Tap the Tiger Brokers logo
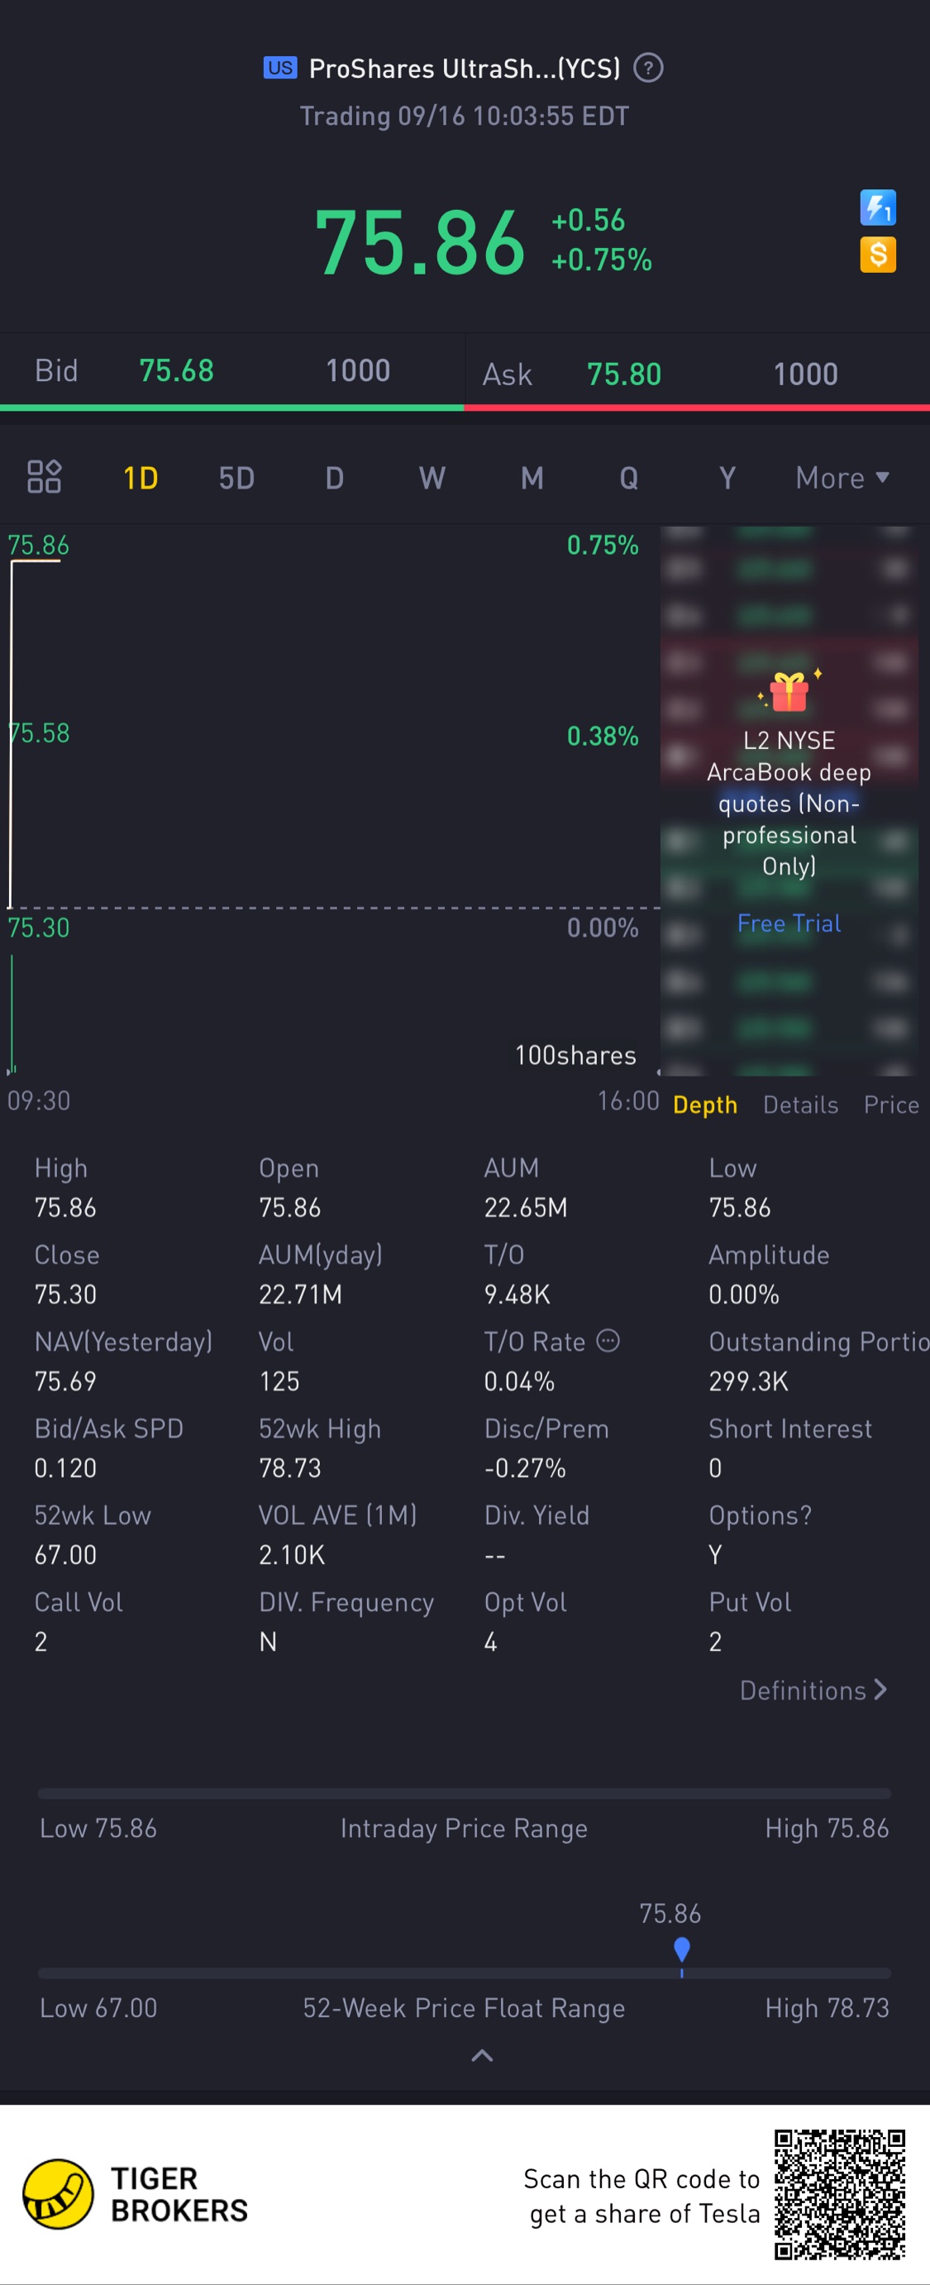930x2285 pixels. pos(58,2193)
